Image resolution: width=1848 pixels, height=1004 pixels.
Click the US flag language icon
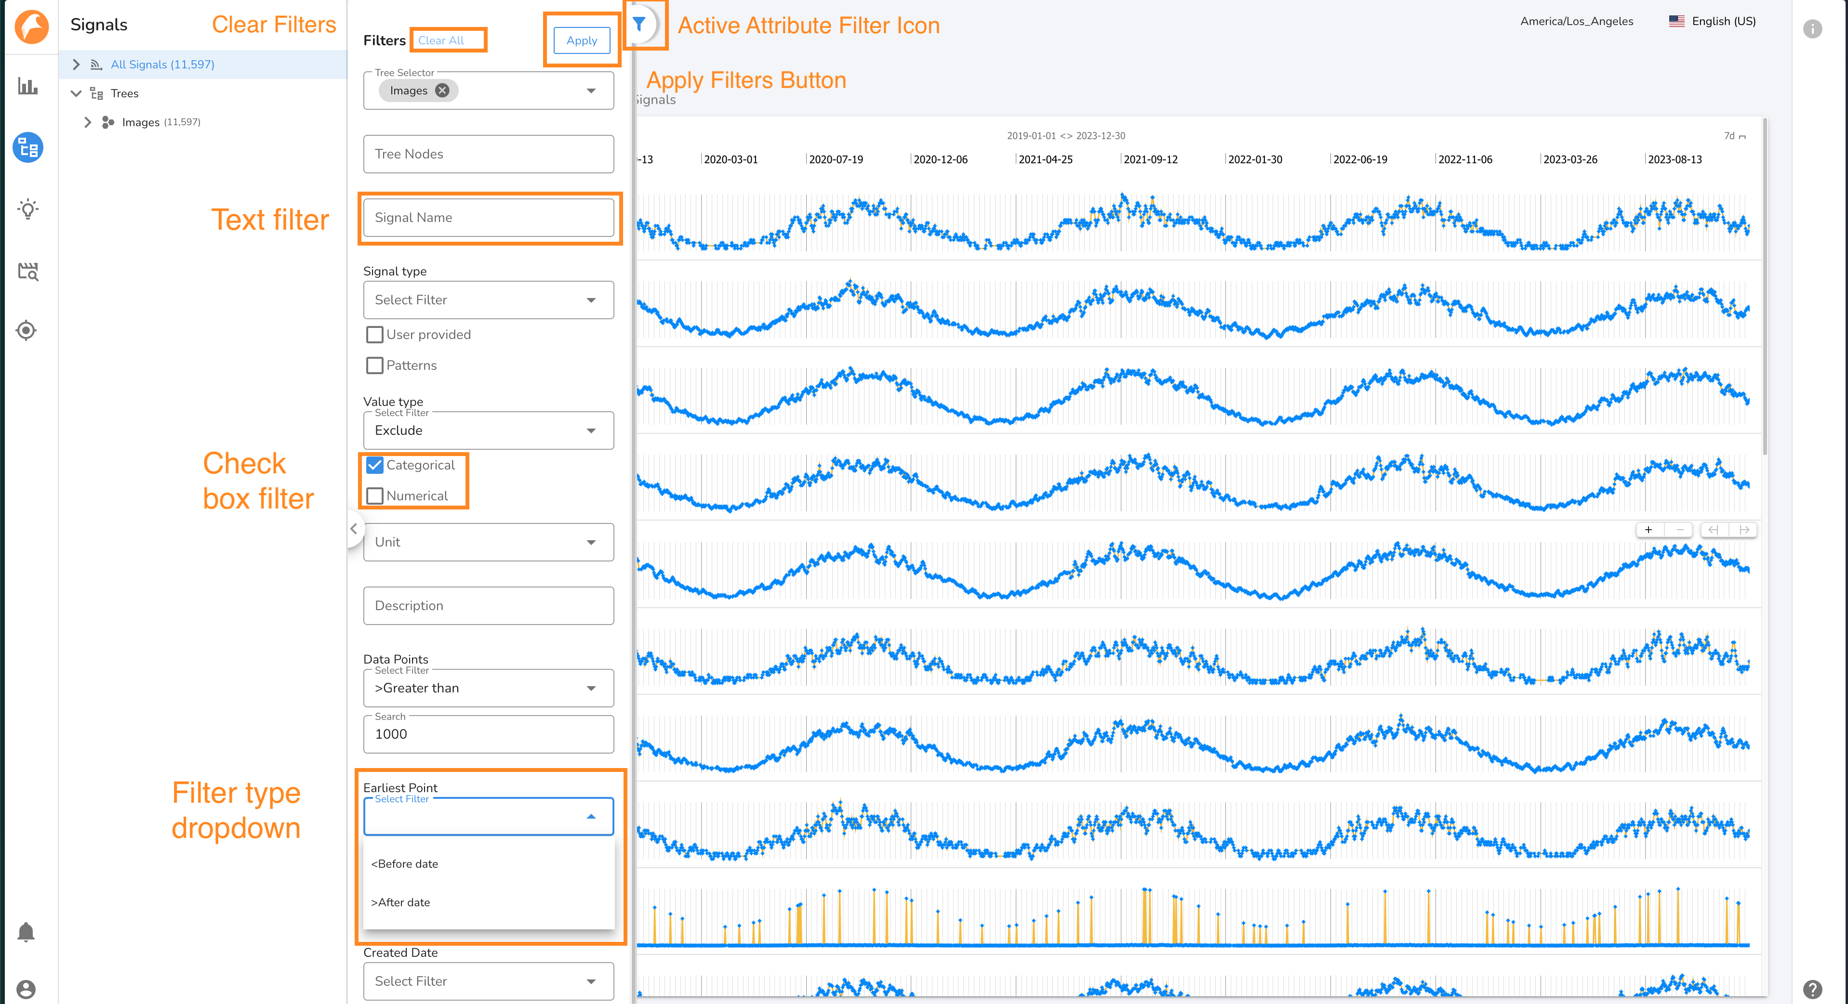[x=1676, y=22]
